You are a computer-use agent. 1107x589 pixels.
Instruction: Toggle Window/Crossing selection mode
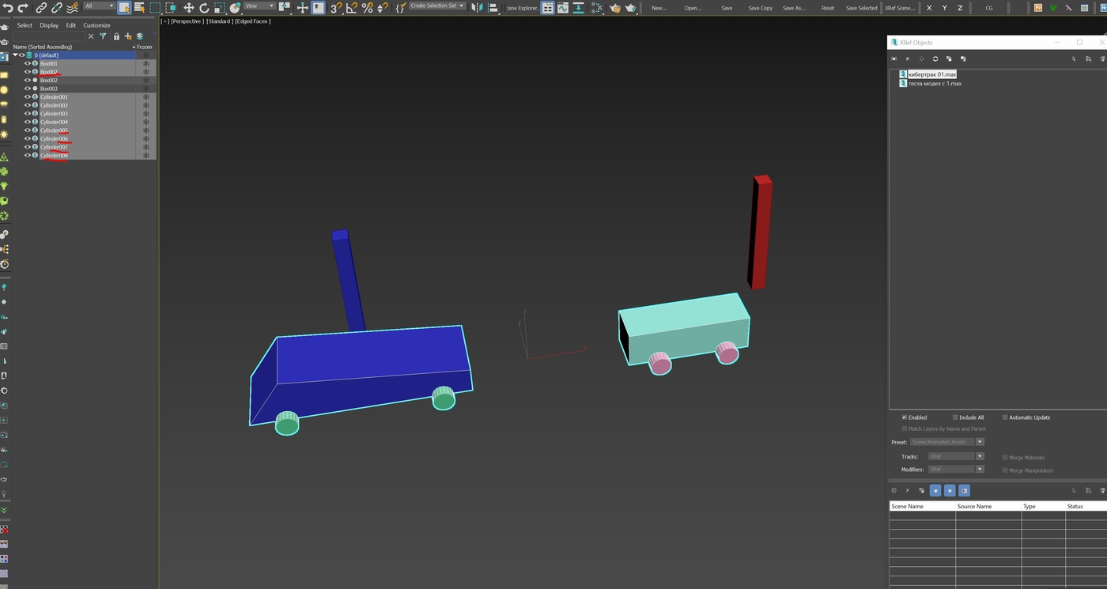pyautogui.click(x=171, y=7)
